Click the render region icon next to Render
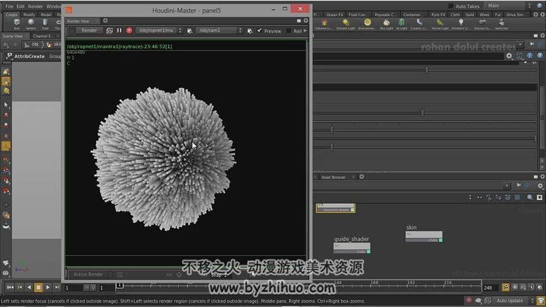546x307 pixels. pos(109,30)
